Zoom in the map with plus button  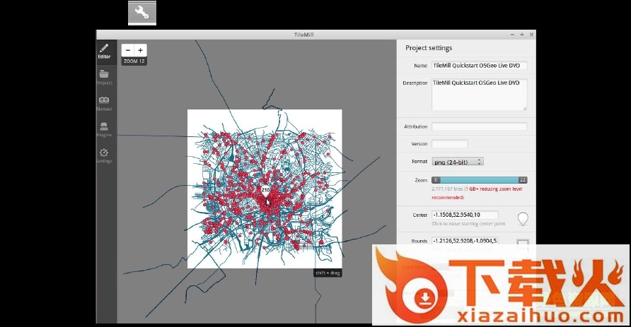point(141,50)
